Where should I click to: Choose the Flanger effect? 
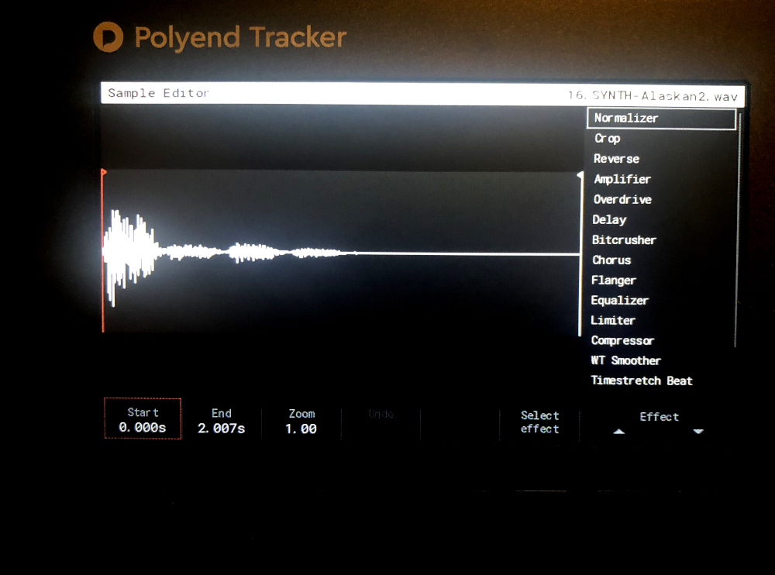pyautogui.click(x=613, y=281)
